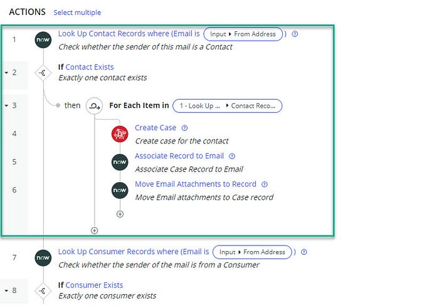This screenshot has width=439, height=308.
Task: Click the For Each loop icon
Action: (x=93, y=106)
